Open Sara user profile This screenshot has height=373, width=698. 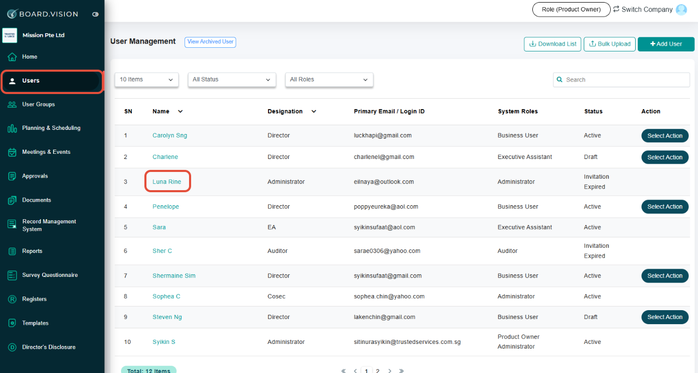[x=159, y=228]
